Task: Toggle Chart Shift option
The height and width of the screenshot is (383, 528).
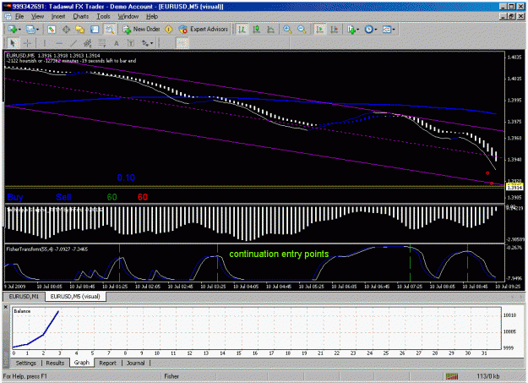Action: point(334,30)
